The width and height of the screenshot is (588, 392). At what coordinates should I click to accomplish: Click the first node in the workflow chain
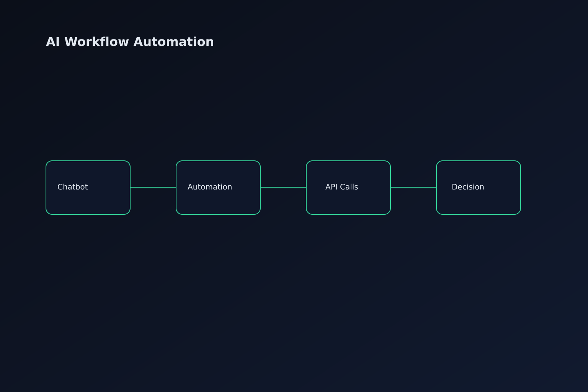click(x=88, y=187)
